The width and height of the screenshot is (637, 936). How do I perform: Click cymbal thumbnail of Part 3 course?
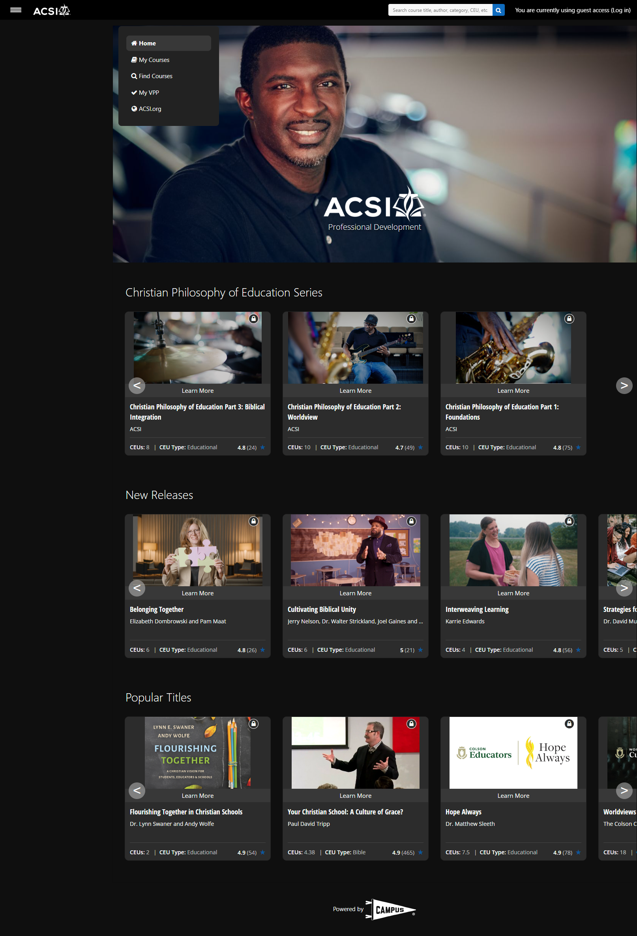click(x=198, y=347)
